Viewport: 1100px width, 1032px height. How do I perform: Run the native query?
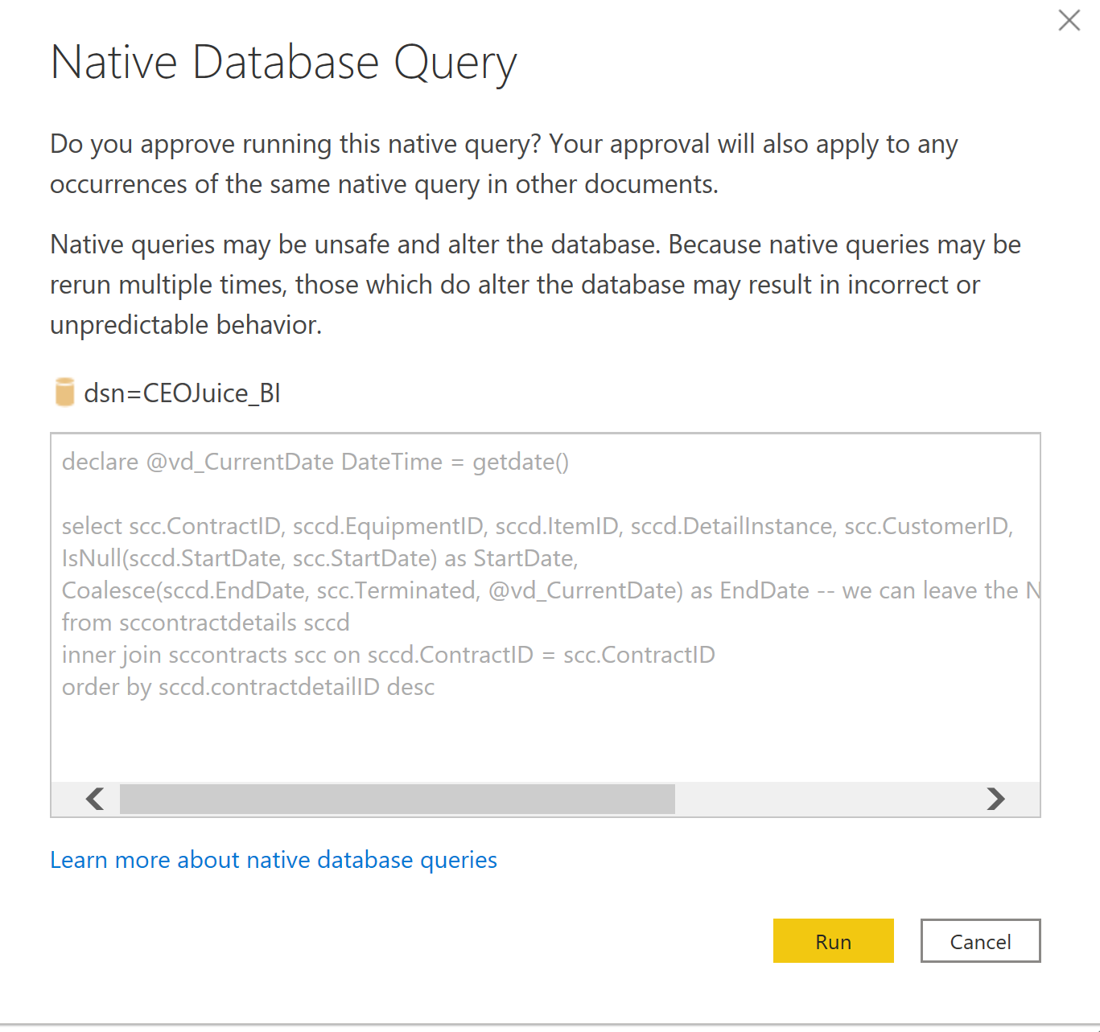pyautogui.click(x=833, y=941)
